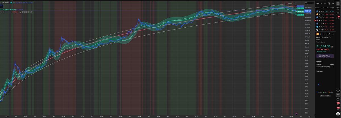Click the 2014 label on time axis
Viewport: 341px width, 118px height.
[63, 116]
